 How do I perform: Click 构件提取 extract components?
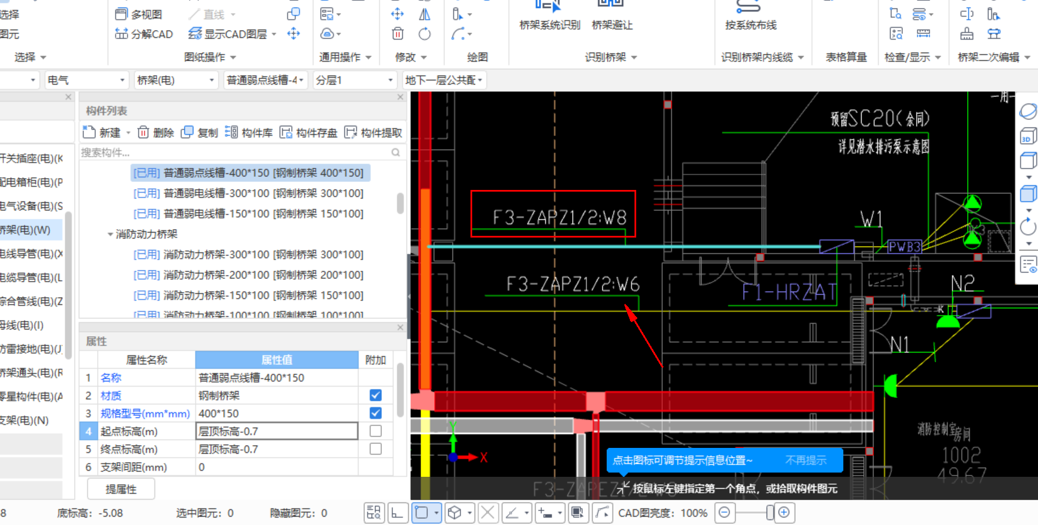pyautogui.click(x=373, y=132)
